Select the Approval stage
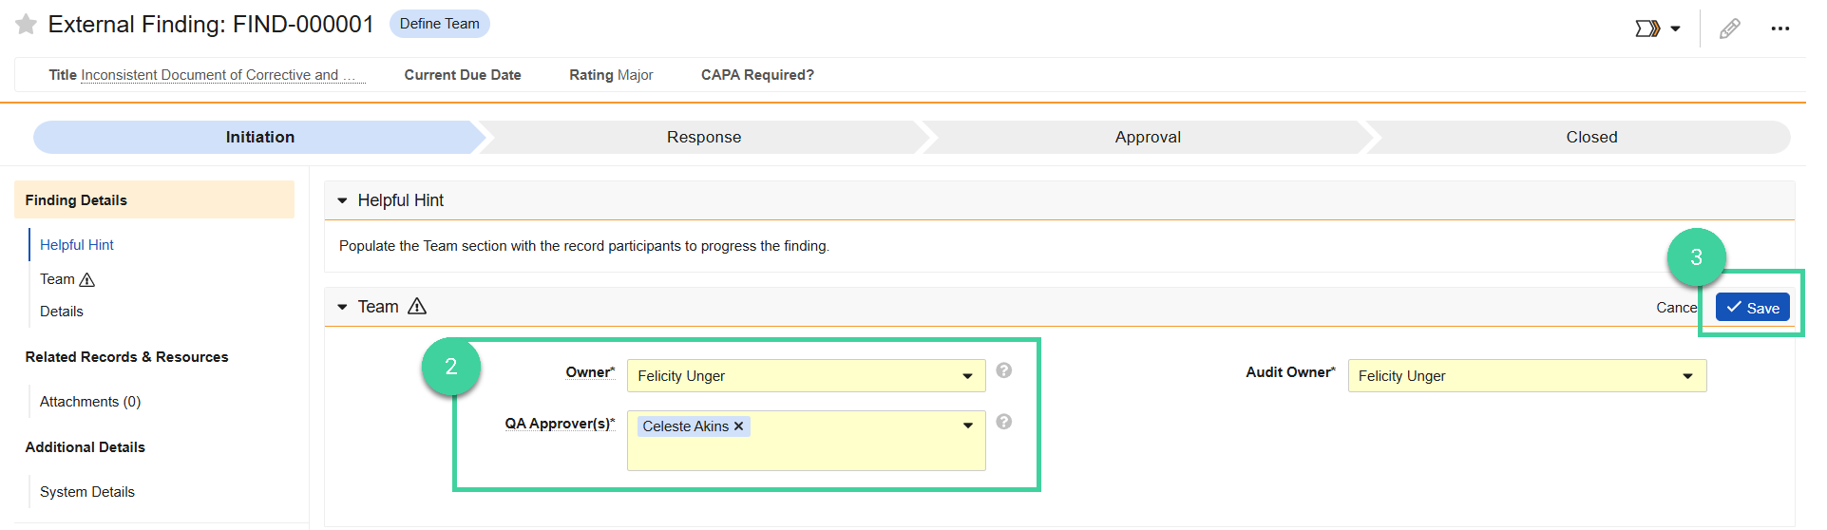The width and height of the screenshot is (1827, 530). click(x=1148, y=137)
